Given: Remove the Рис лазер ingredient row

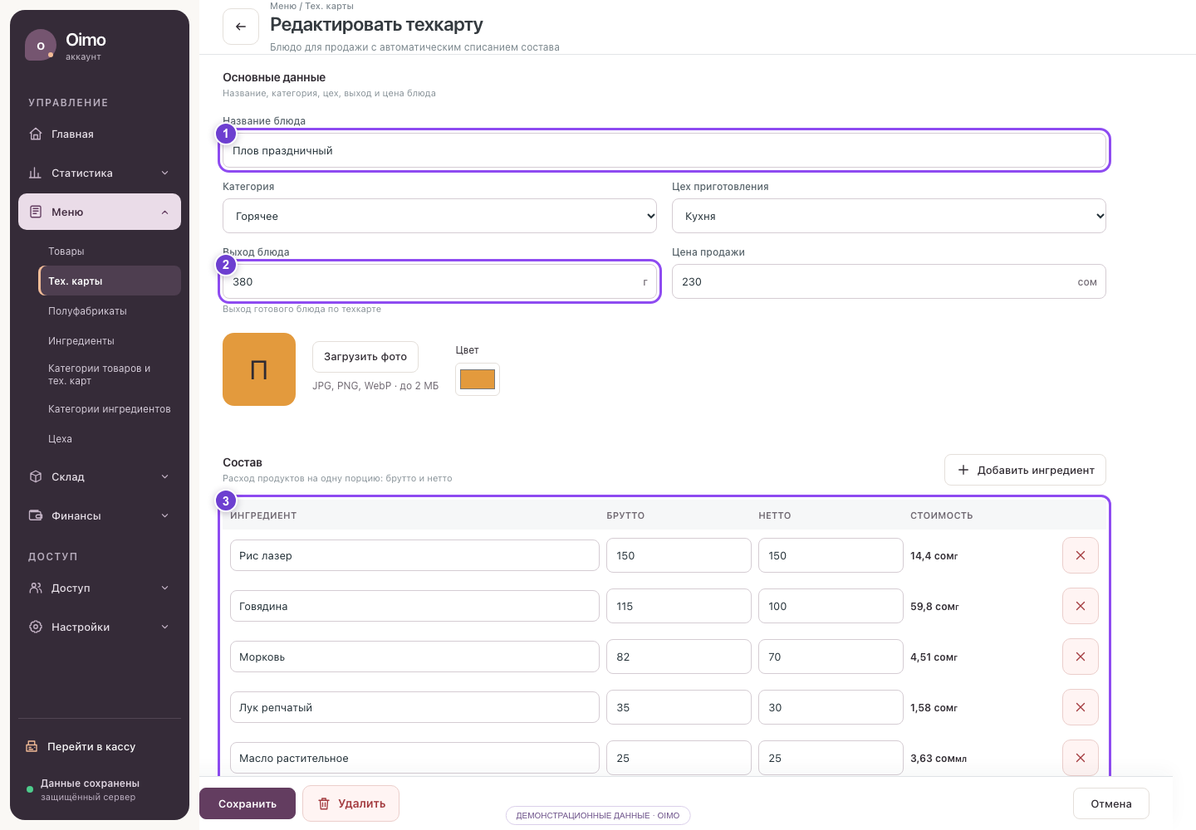Looking at the screenshot, I should coord(1081,555).
